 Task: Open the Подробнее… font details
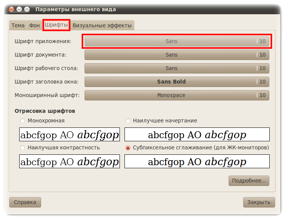click(249, 181)
